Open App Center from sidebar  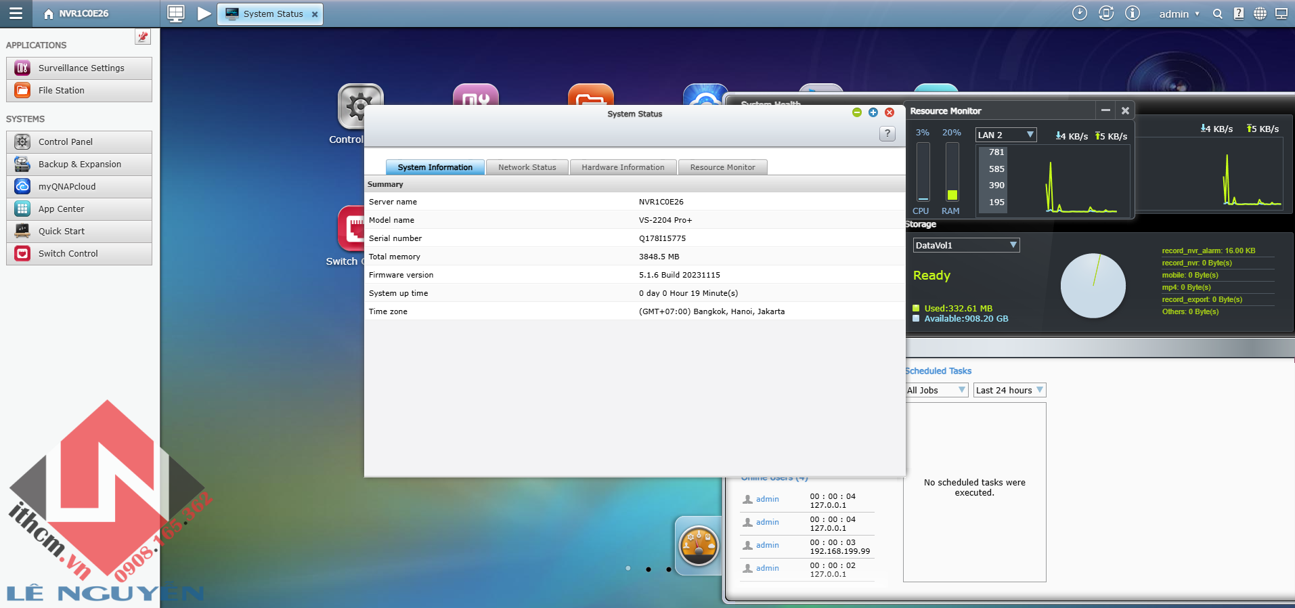click(79, 209)
